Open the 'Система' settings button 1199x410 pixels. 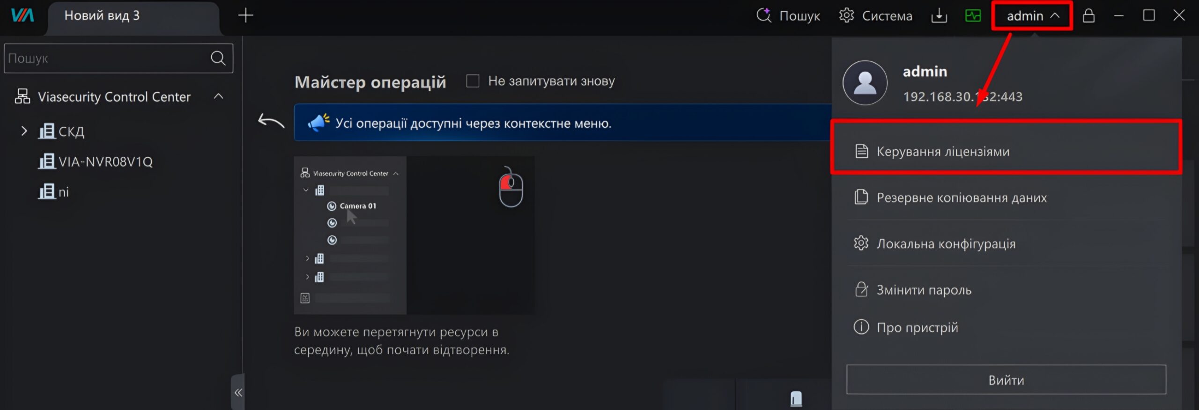coord(875,16)
